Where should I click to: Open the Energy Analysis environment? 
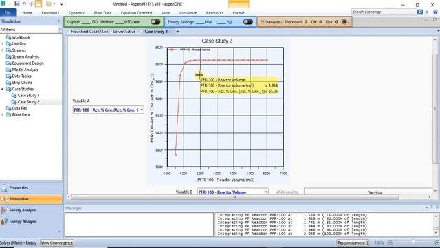point(31,221)
